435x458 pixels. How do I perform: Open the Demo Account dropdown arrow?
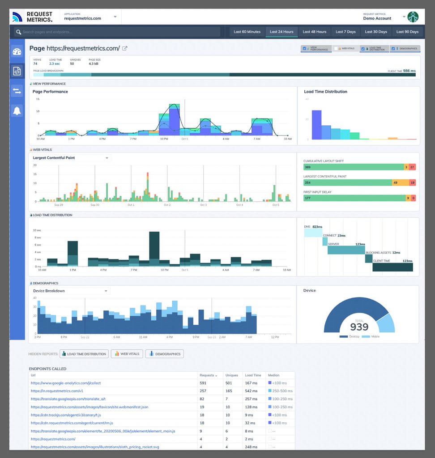click(x=404, y=17)
